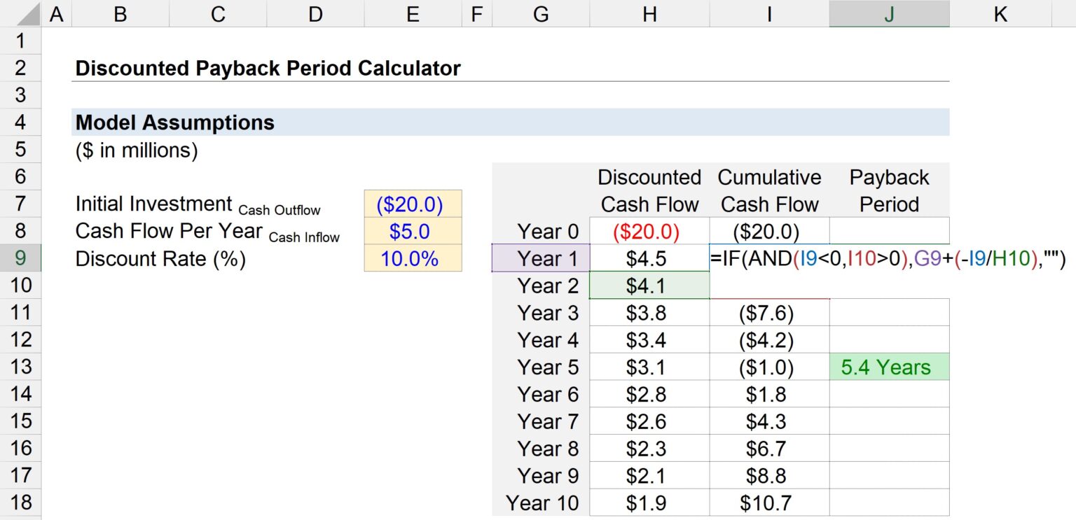Click the green-highlighted $4.1 cell
The image size is (1076, 520).
[649, 286]
